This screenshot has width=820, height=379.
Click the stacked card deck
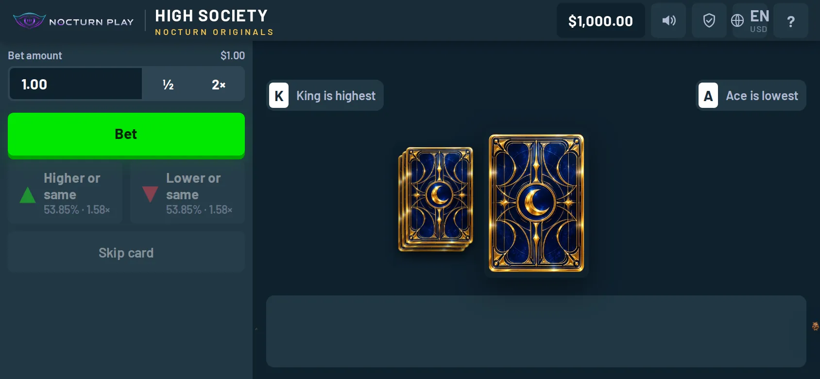click(x=436, y=199)
